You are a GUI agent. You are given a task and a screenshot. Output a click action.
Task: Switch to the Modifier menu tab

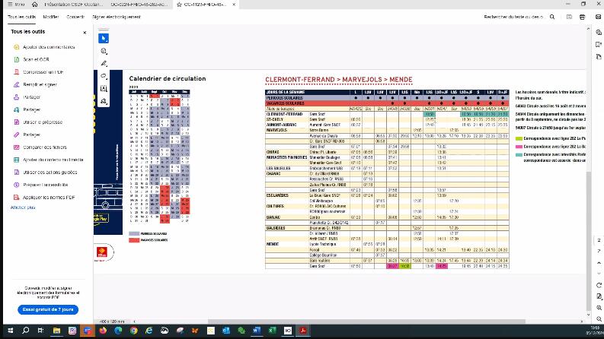coord(51,17)
